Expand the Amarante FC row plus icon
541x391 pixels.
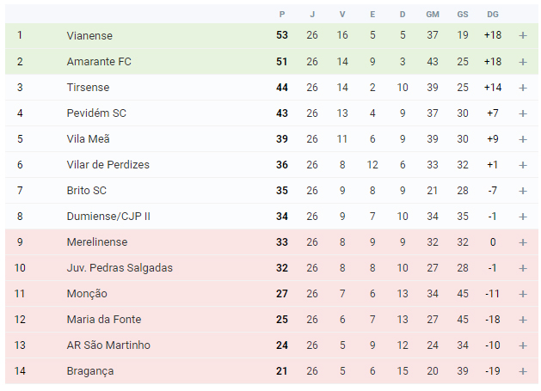(523, 62)
